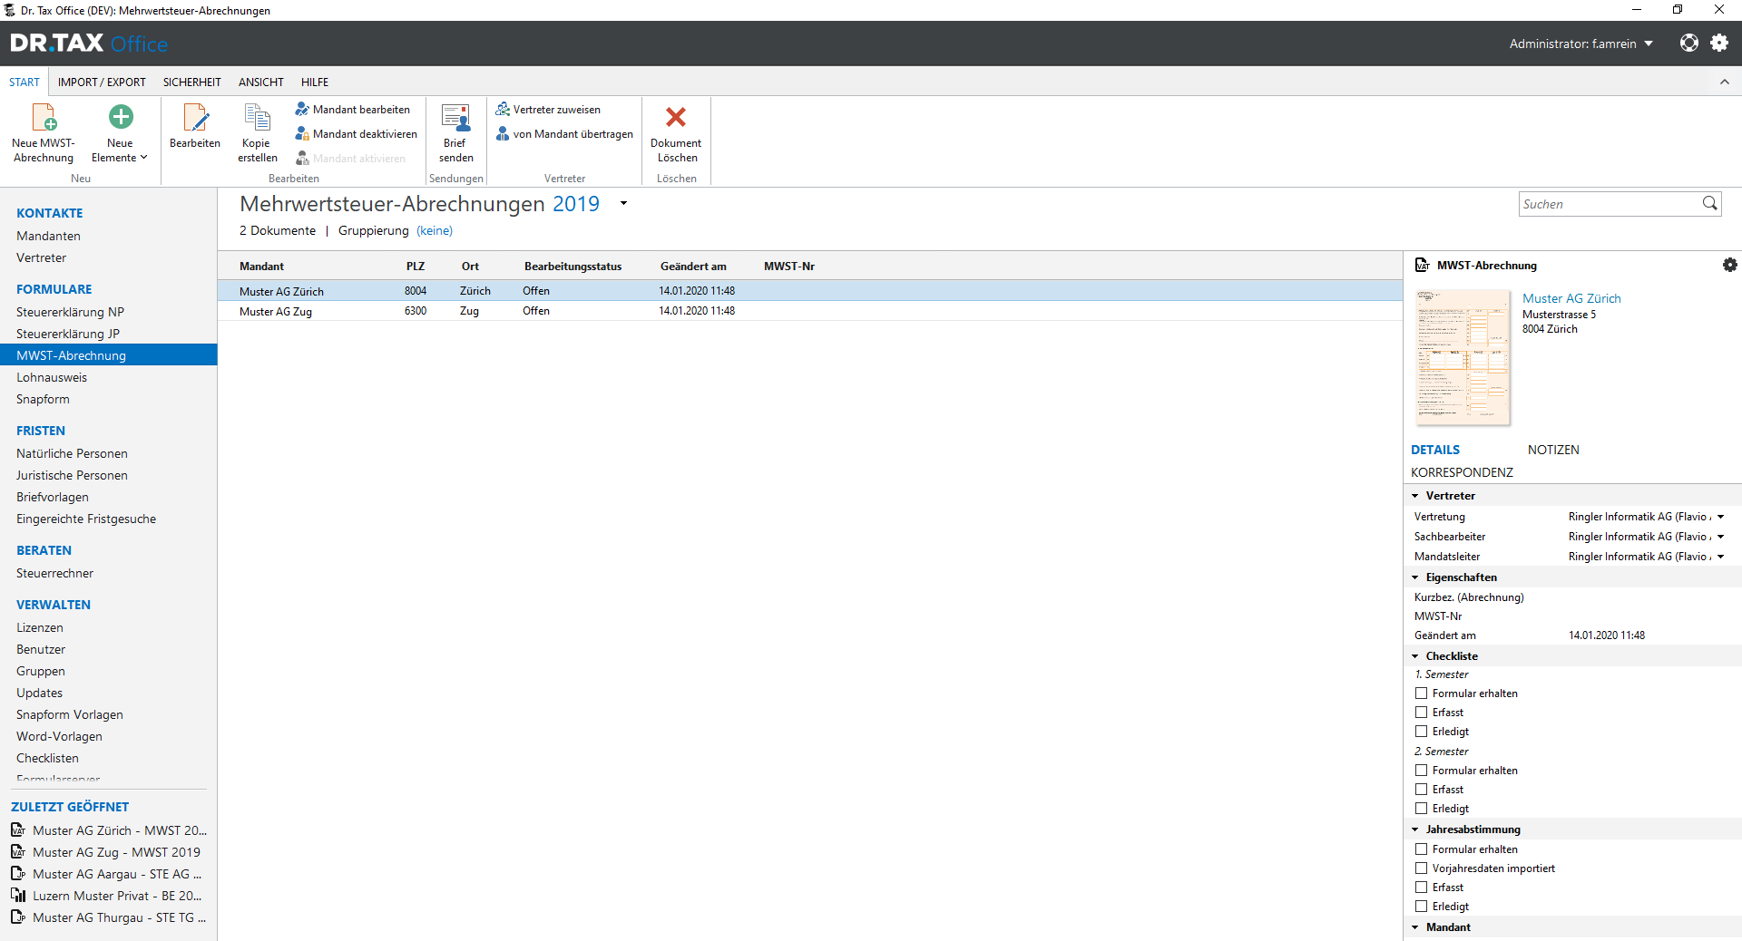Click Mandant bearbeiten
The width and height of the screenshot is (1742, 941).
pos(353,110)
